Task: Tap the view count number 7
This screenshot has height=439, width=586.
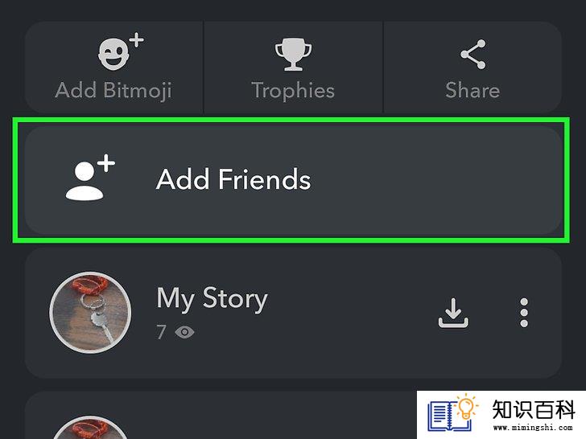Action: [162, 331]
